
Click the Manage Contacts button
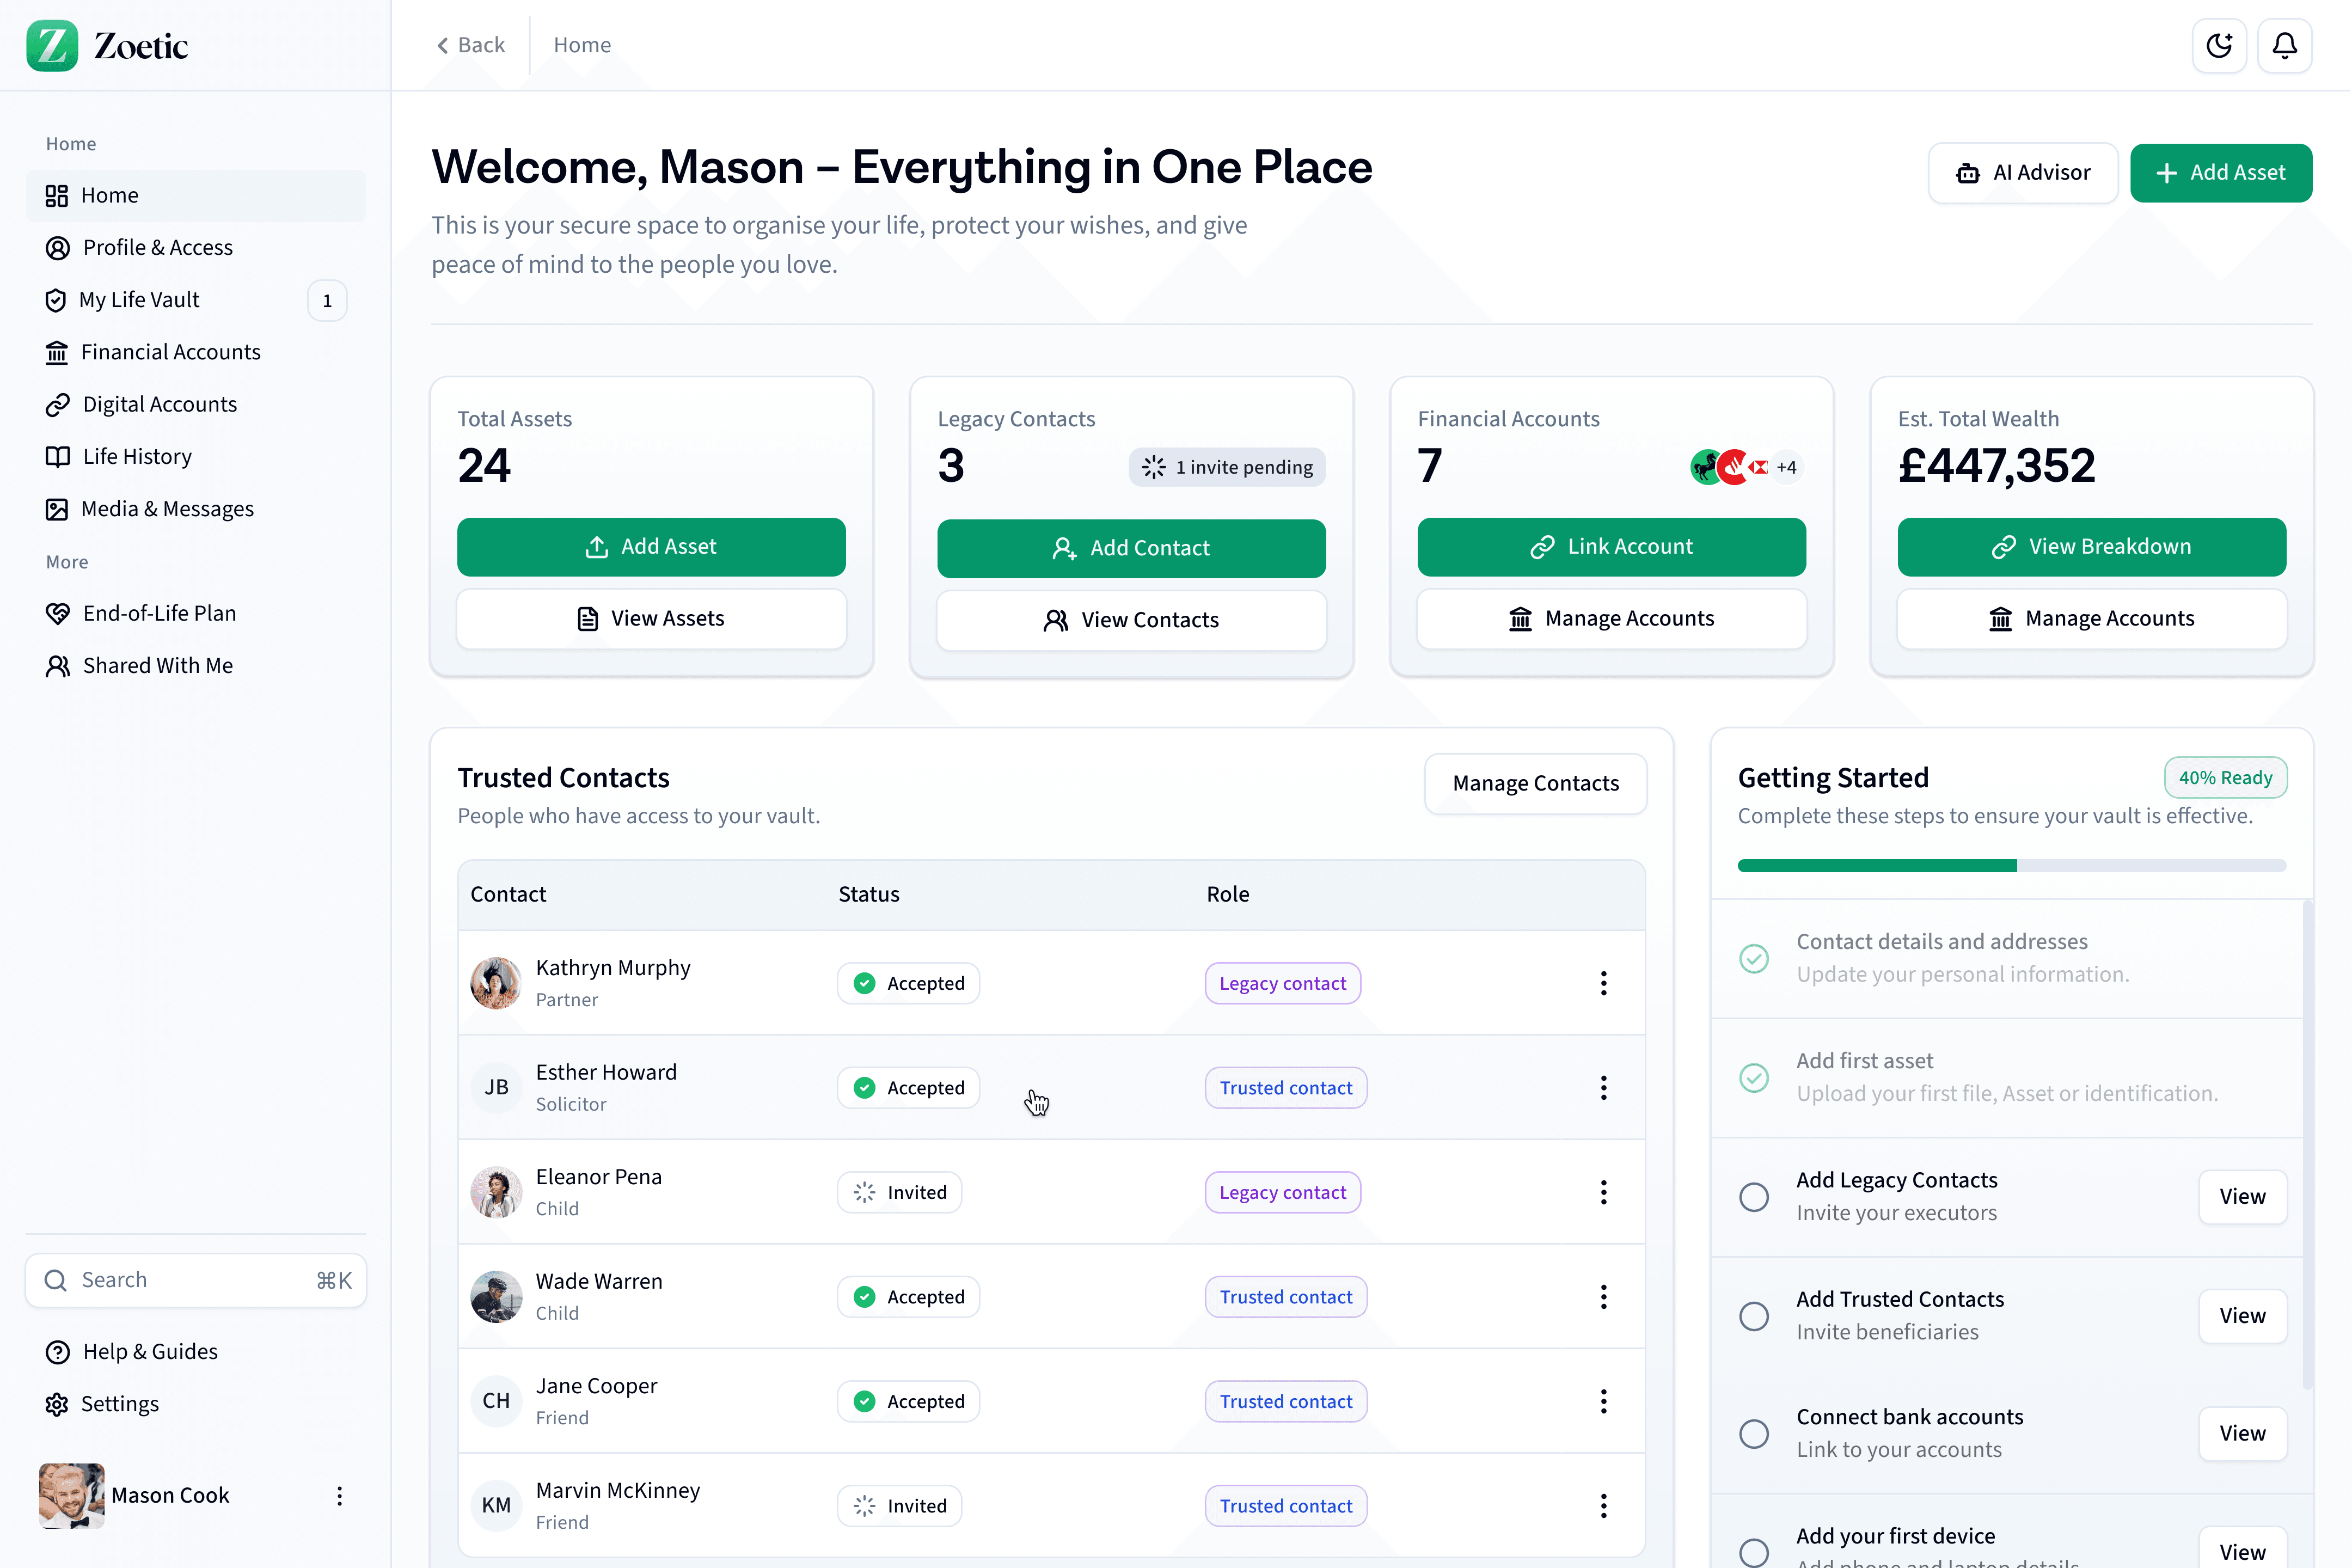pos(1535,783)
